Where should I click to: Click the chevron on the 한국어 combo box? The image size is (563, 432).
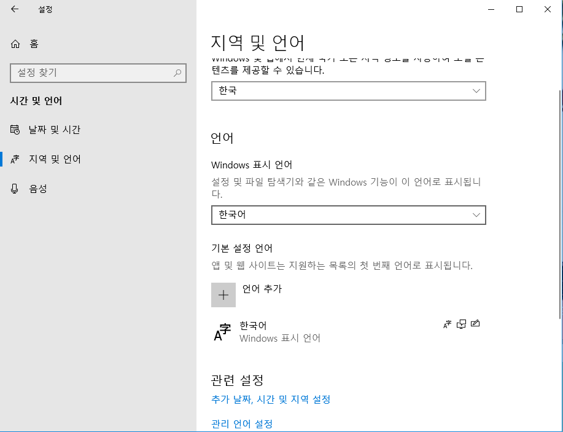point(476,215)
